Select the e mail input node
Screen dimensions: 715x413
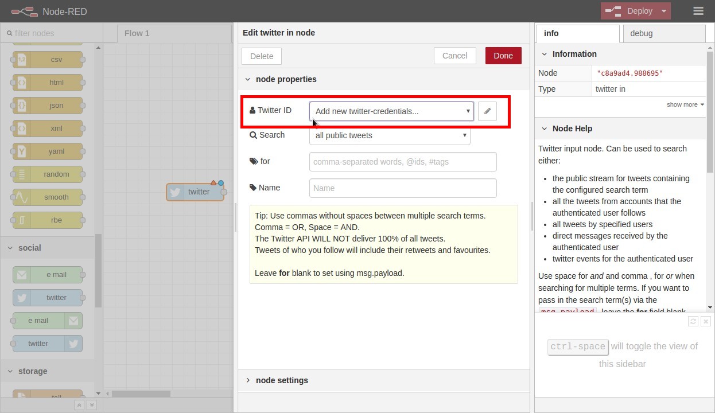(48, 275)
